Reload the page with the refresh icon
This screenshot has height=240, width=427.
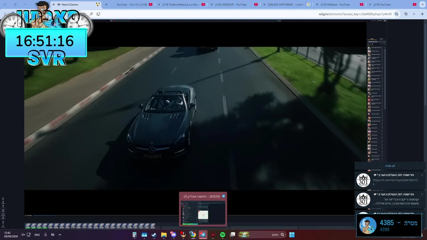tap(406, 14)
